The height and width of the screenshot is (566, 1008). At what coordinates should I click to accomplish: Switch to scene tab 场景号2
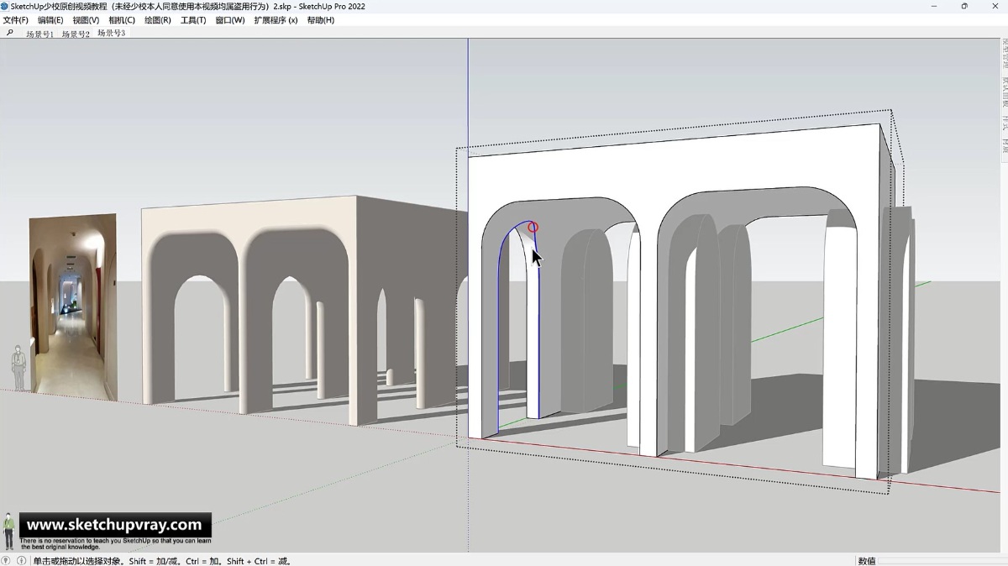76,34
